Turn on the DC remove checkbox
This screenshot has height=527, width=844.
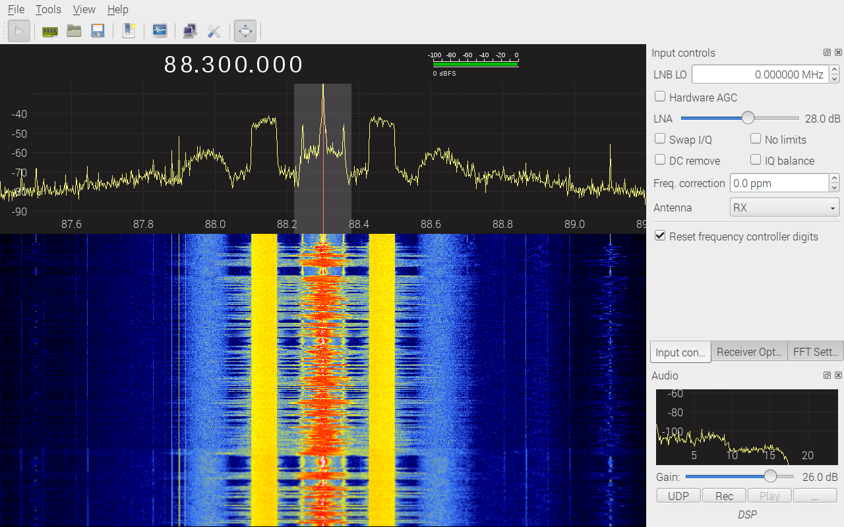coord(660,160)
